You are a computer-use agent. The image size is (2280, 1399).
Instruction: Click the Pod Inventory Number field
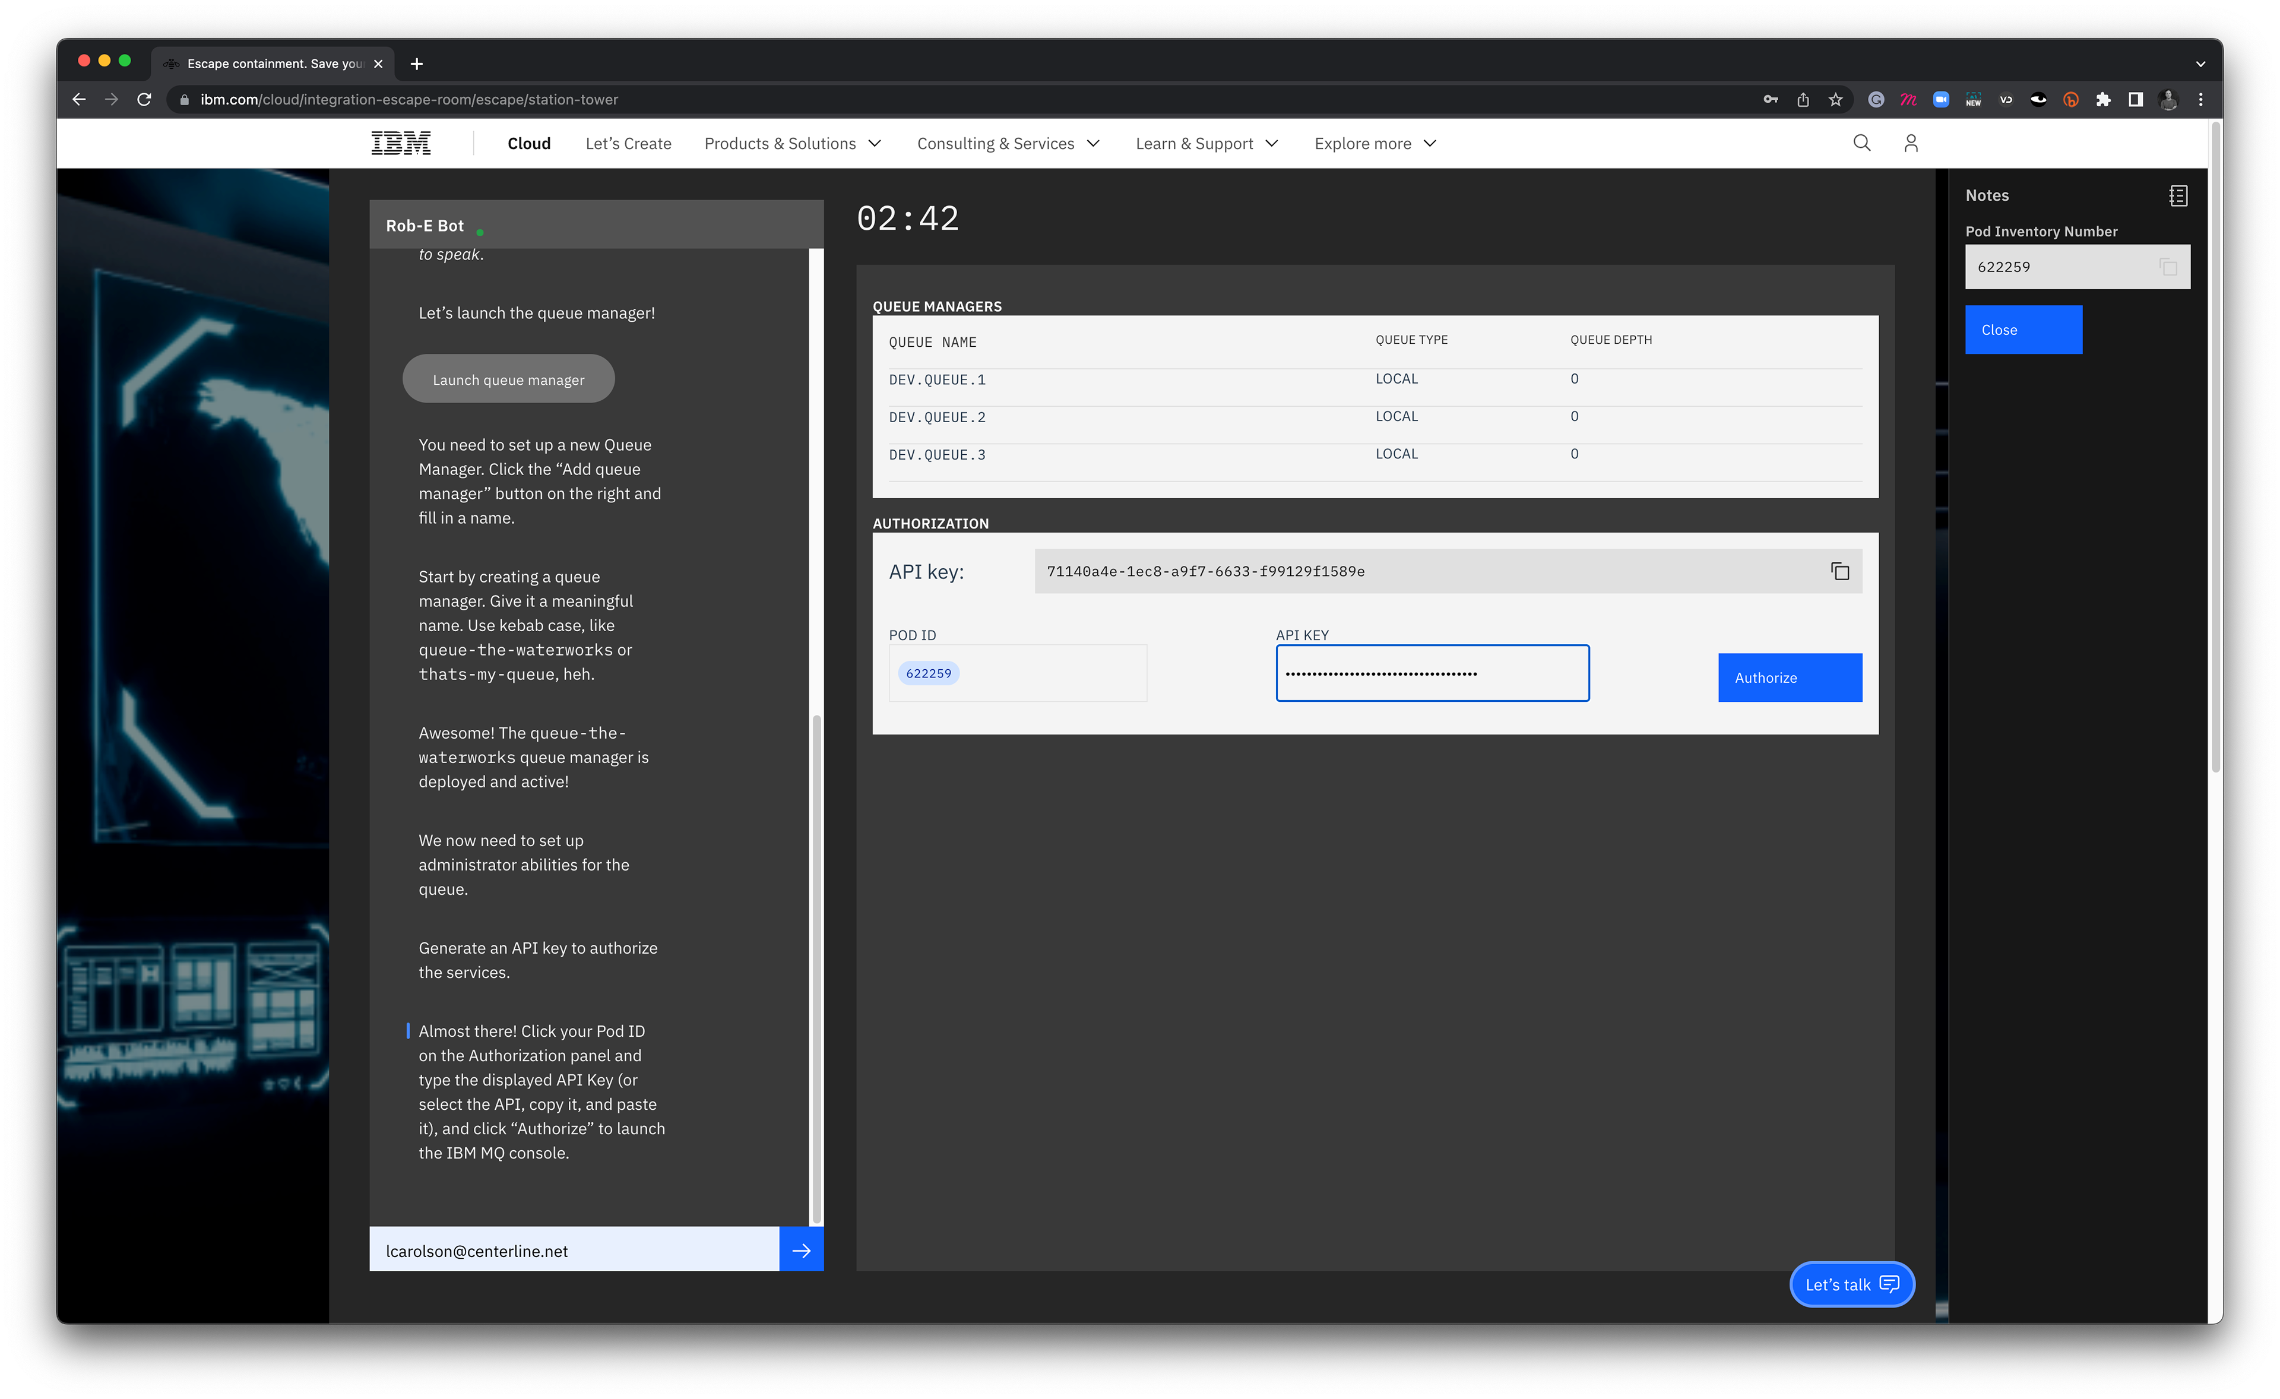point(2076,267)
